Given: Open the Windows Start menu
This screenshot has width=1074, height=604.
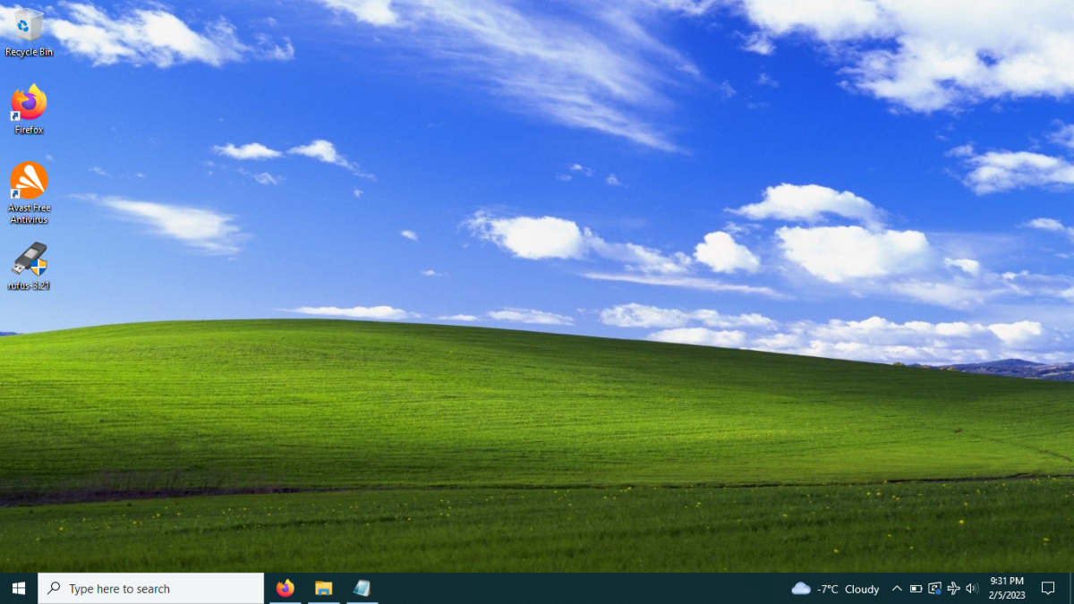Looking at the screenshot, I should (19, 588).
